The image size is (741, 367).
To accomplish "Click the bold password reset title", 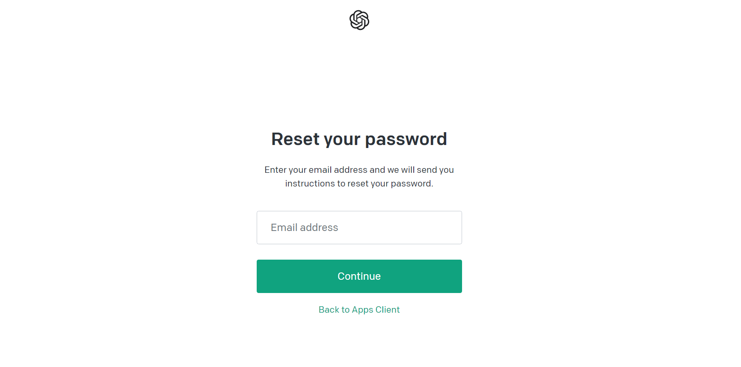I will pyautogui.click(x=359, y=139).
